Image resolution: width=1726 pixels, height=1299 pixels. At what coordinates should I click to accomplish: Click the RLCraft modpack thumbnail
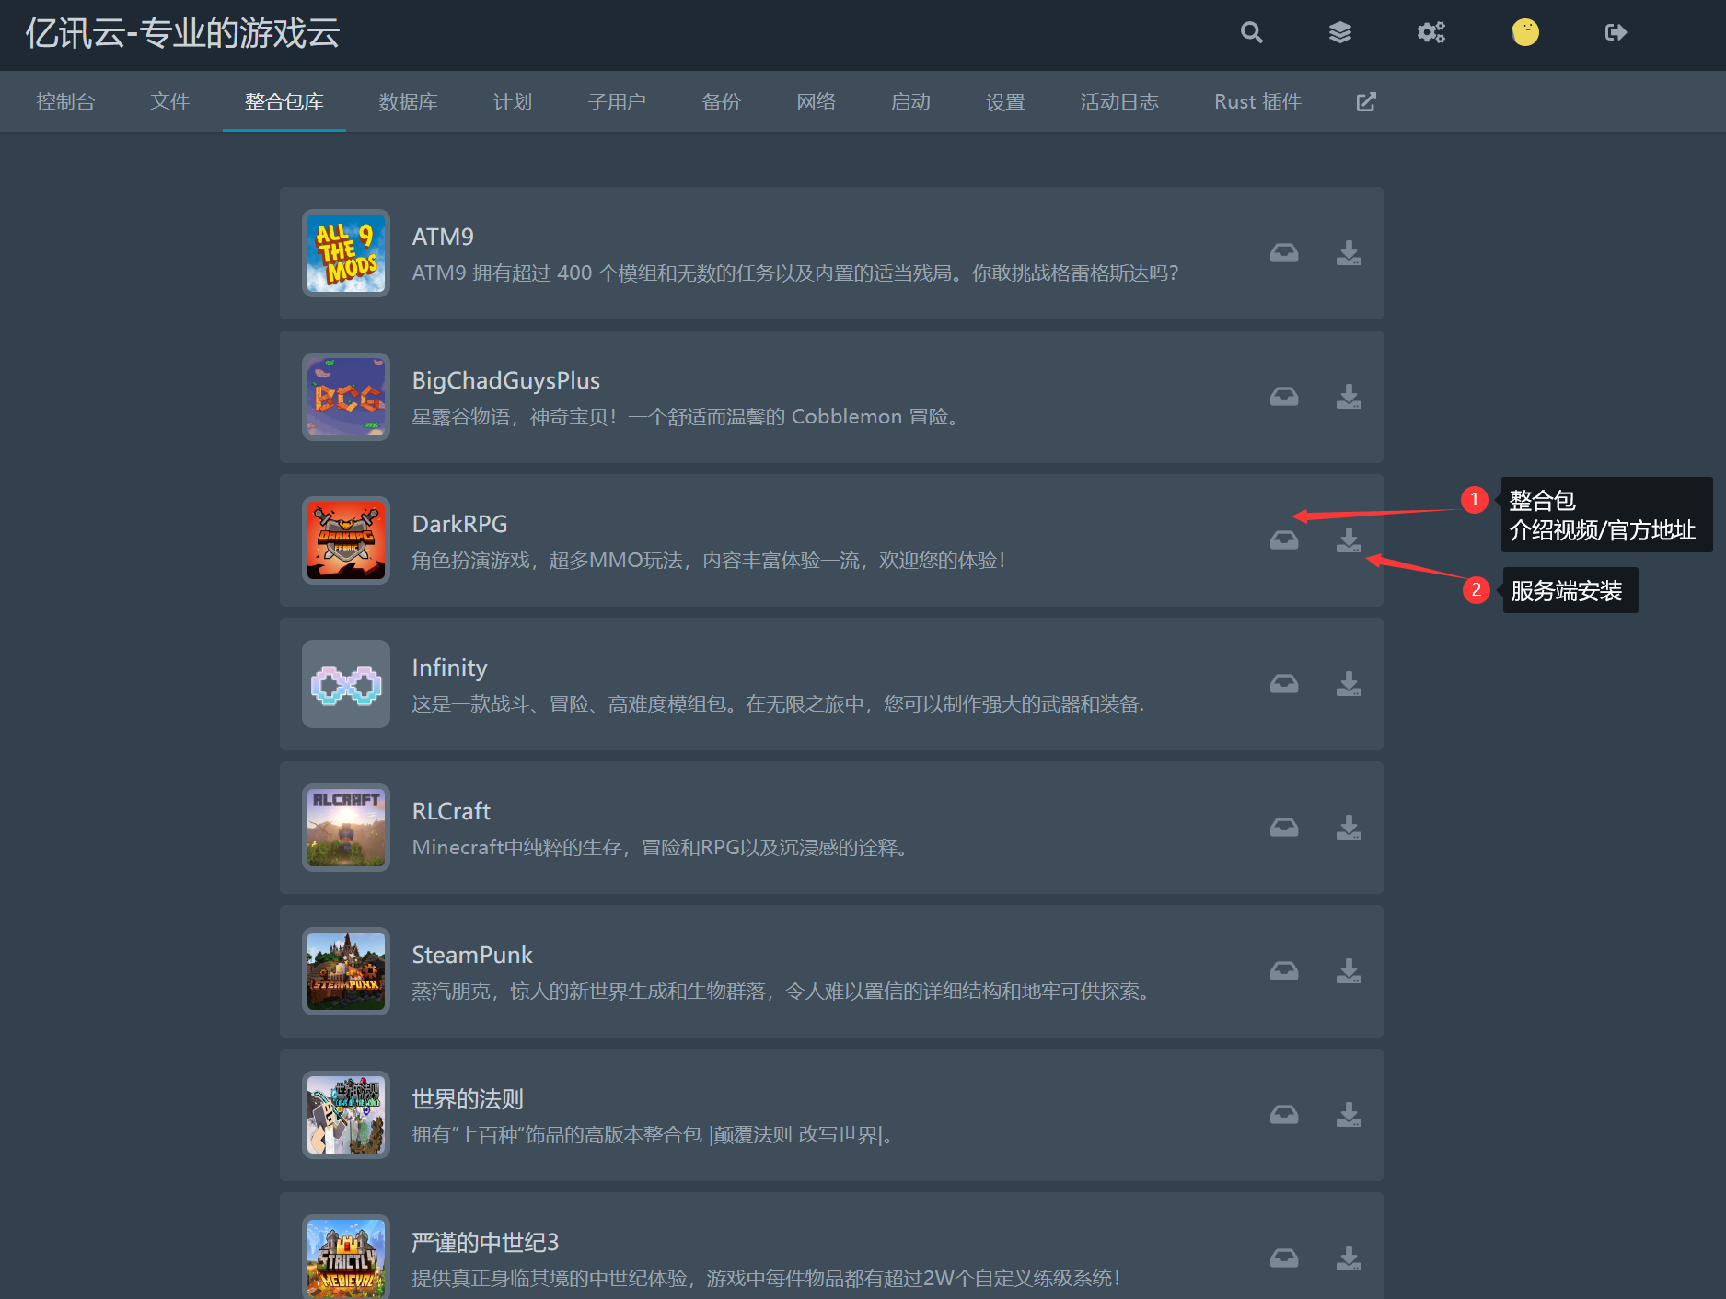click(x=346, y=828)
